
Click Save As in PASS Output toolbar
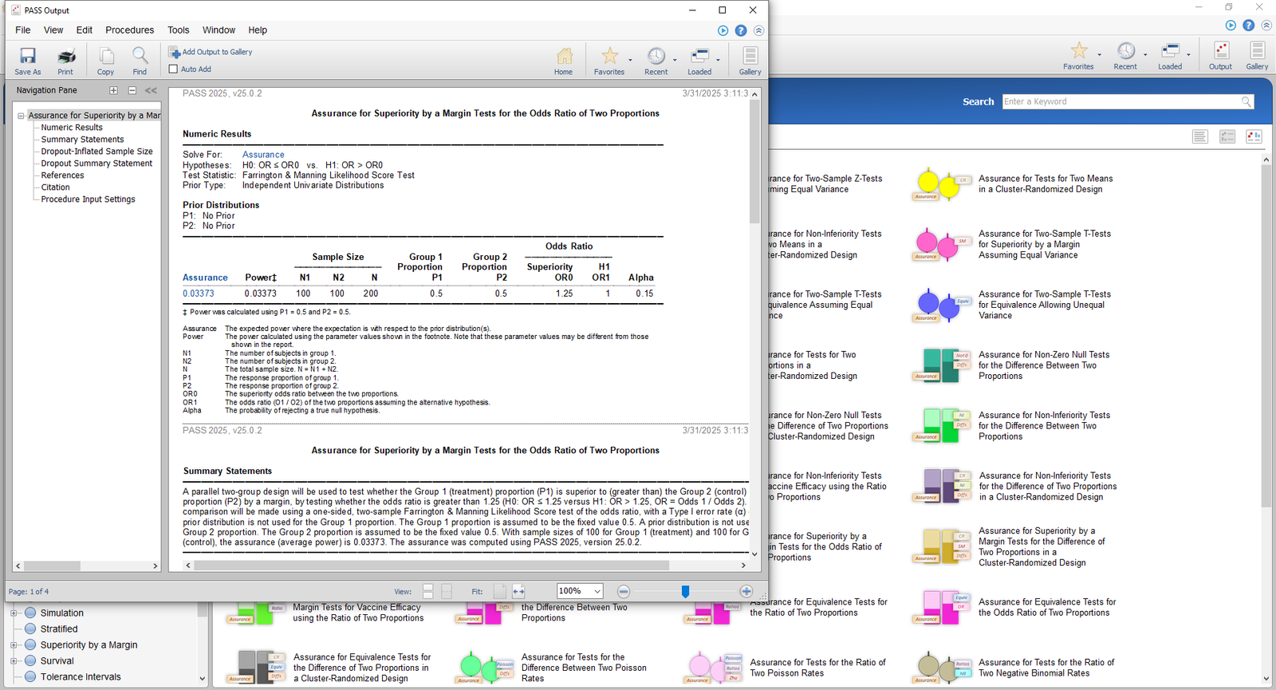coord(28,61)
